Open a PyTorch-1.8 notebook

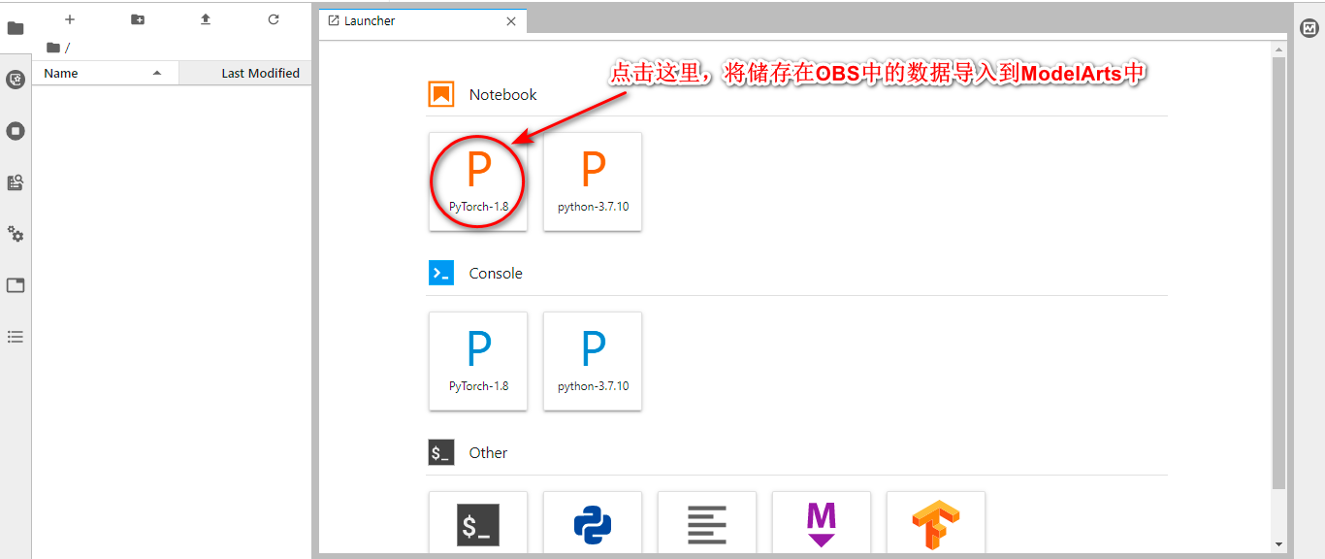[x=478, y=181]
